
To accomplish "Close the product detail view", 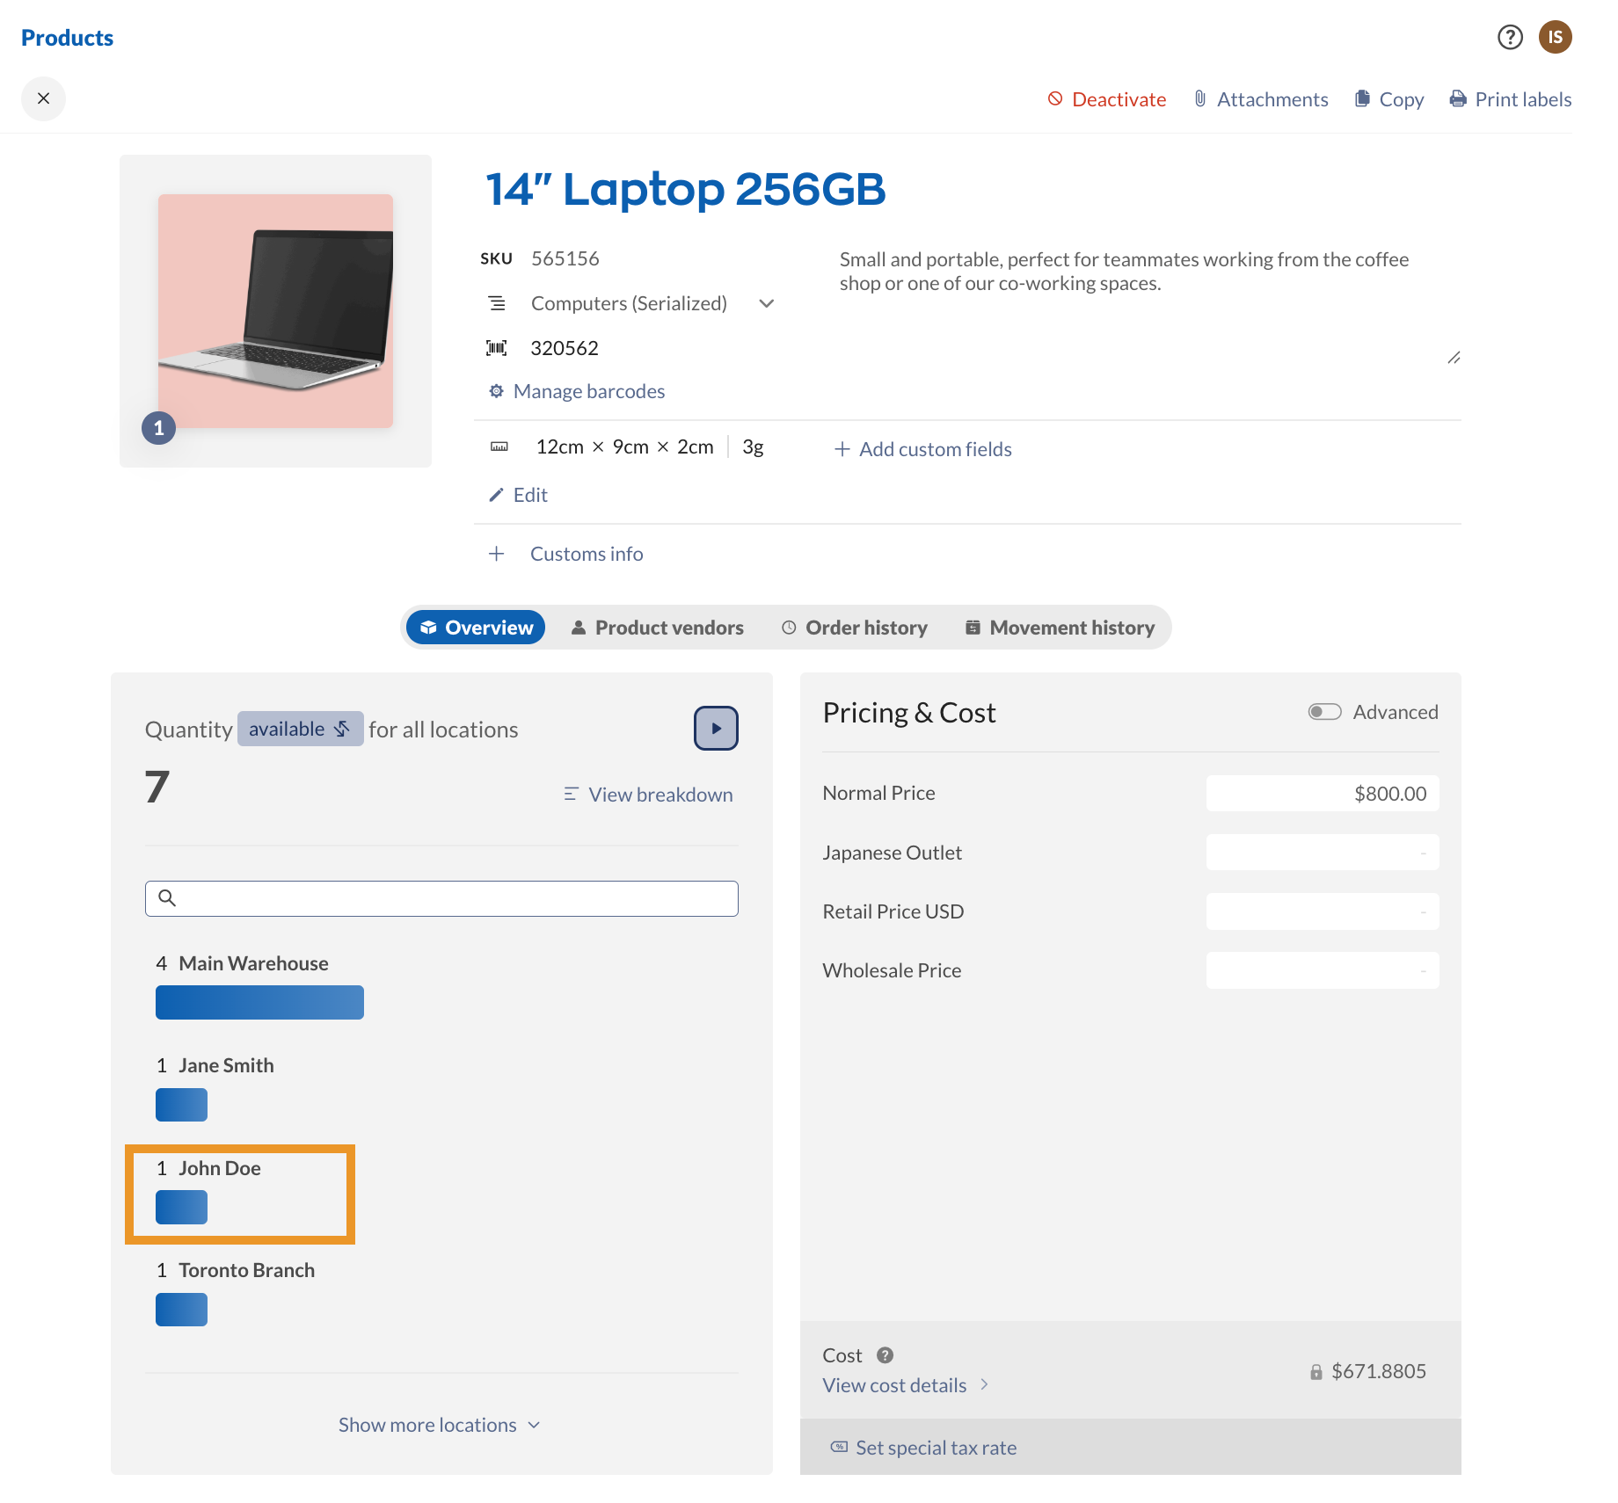I will pos(43,98).
